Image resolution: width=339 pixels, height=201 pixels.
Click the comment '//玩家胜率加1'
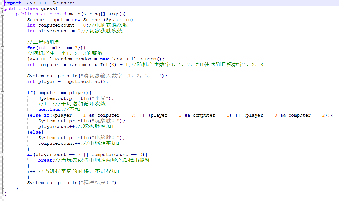[x=96, y=127]
